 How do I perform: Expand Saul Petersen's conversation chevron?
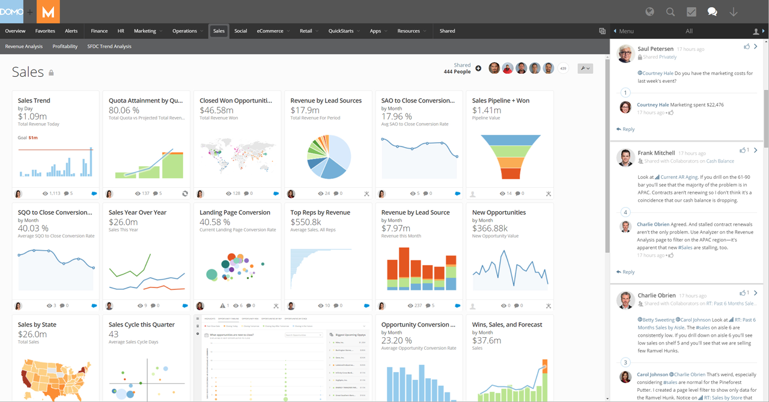pos(756,46)
